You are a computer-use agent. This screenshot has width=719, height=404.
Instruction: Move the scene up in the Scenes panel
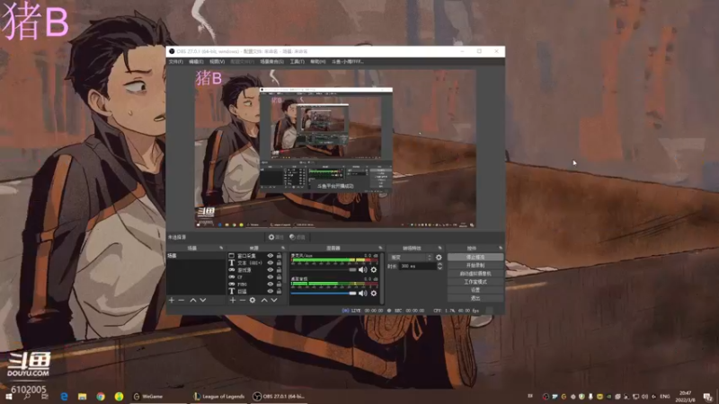coord(193,300)
